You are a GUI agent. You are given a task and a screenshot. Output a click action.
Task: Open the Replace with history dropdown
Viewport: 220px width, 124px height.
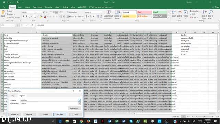(79, 103)
